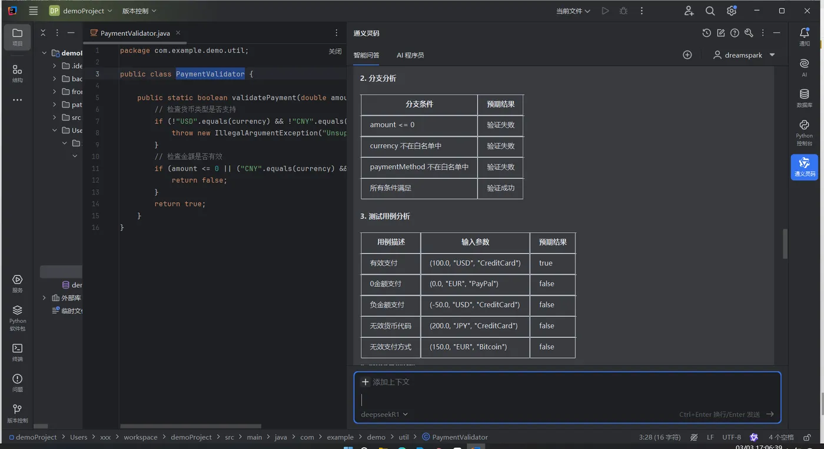Screen dimensions: 824x449
Task: Open Tongyi Lingma settings wrench
Action: [x=749, y=33]
